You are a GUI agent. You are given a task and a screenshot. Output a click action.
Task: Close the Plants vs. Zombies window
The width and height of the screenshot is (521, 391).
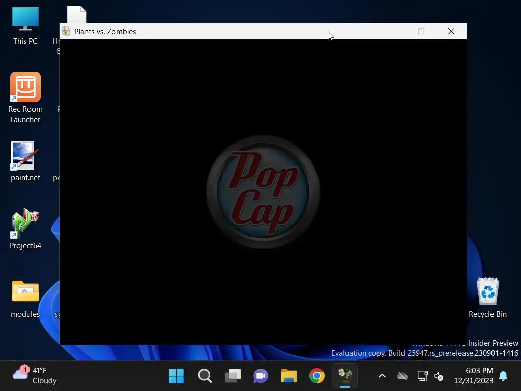point(451,31)
